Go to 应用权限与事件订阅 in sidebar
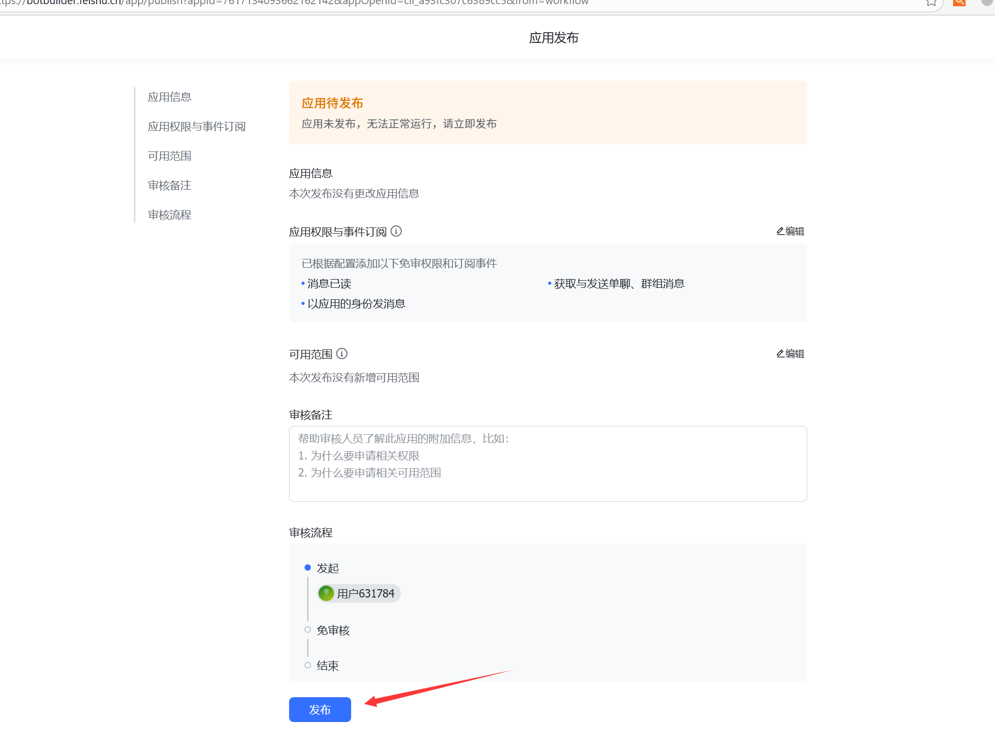 tap(197, 127)
